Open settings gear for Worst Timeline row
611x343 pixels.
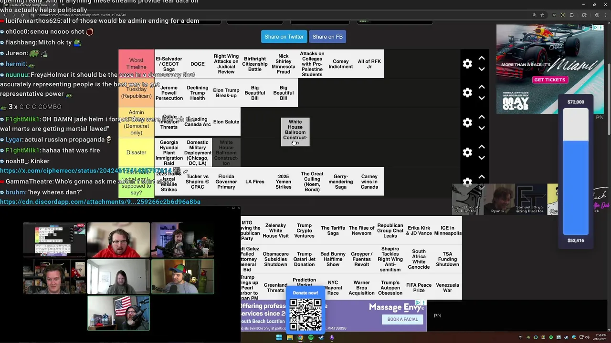point(467,64)
